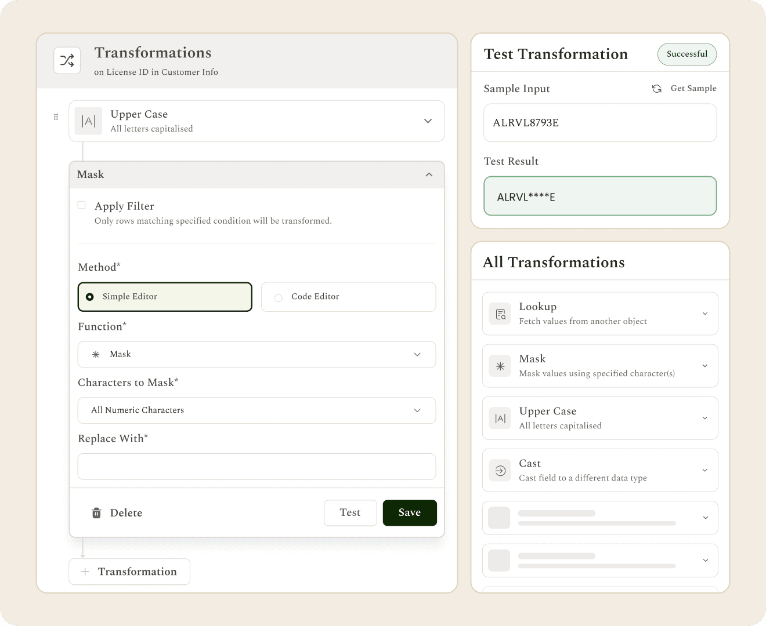Click the 'Fetch values from another object' text

point(583,321)
